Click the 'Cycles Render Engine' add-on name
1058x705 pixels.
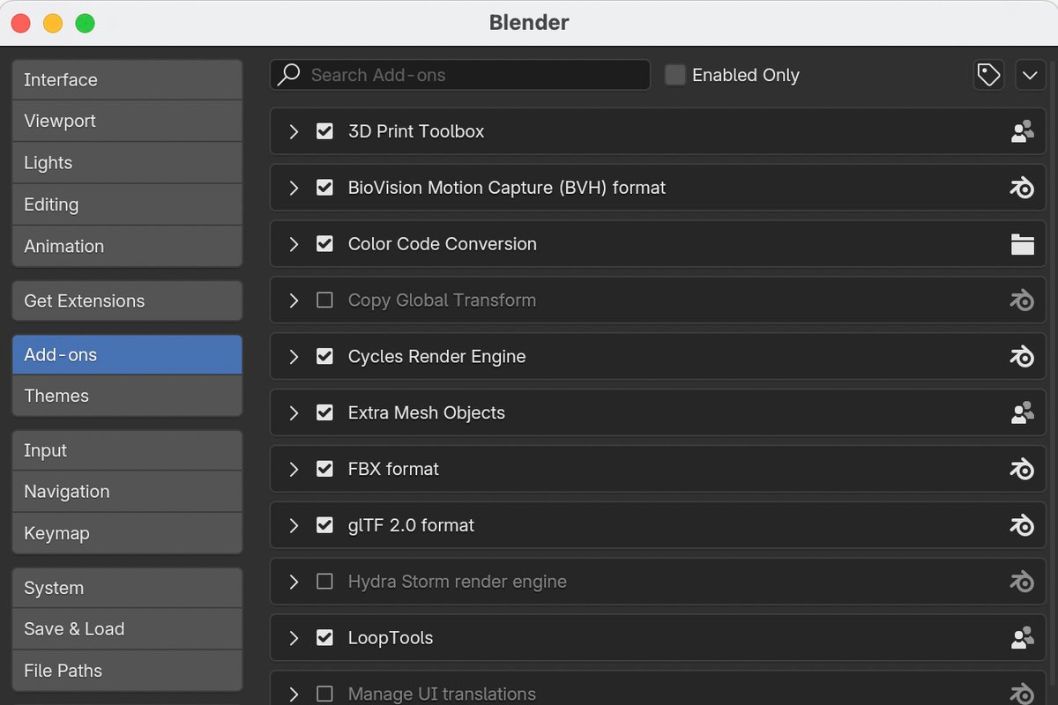(437, 357)
